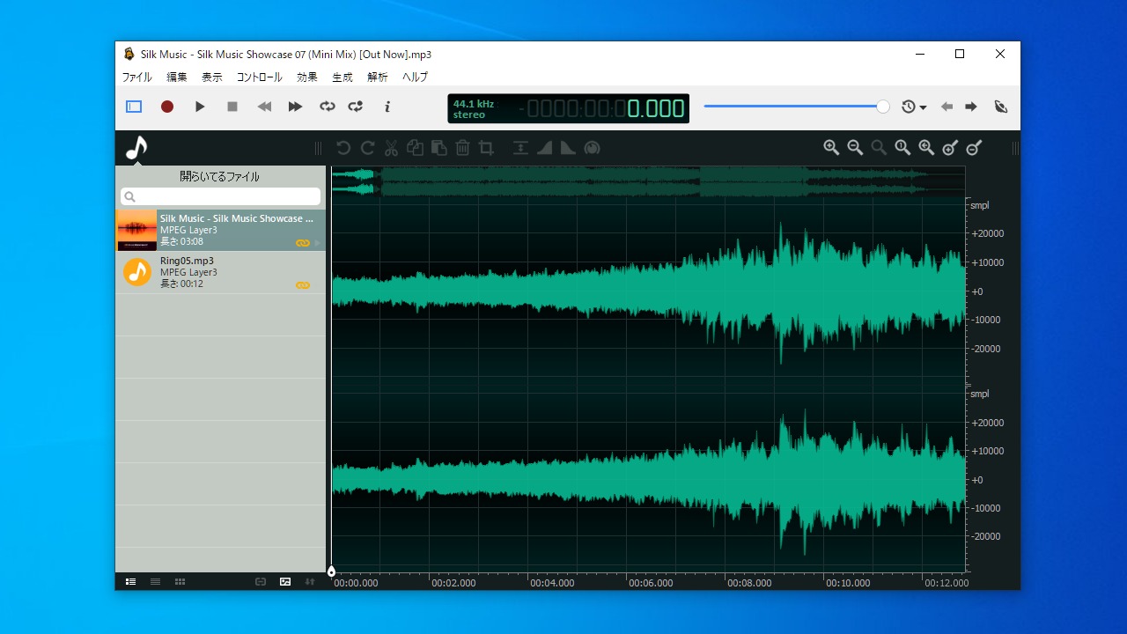Click the Redo icon
The height and width of the screenshot is (634, 1127).
pos(368,148)
